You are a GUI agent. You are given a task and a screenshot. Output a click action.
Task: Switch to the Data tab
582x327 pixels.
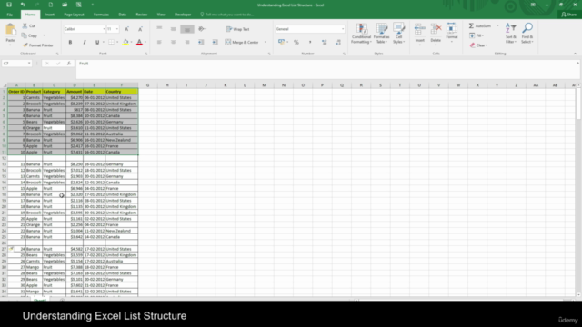click(123, 15)
